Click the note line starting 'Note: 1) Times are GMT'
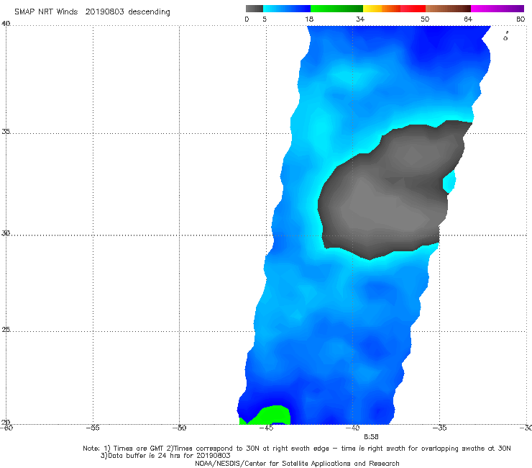Image resolution: width=532 pixels, height=468 pixels. (x=297, y=449)
